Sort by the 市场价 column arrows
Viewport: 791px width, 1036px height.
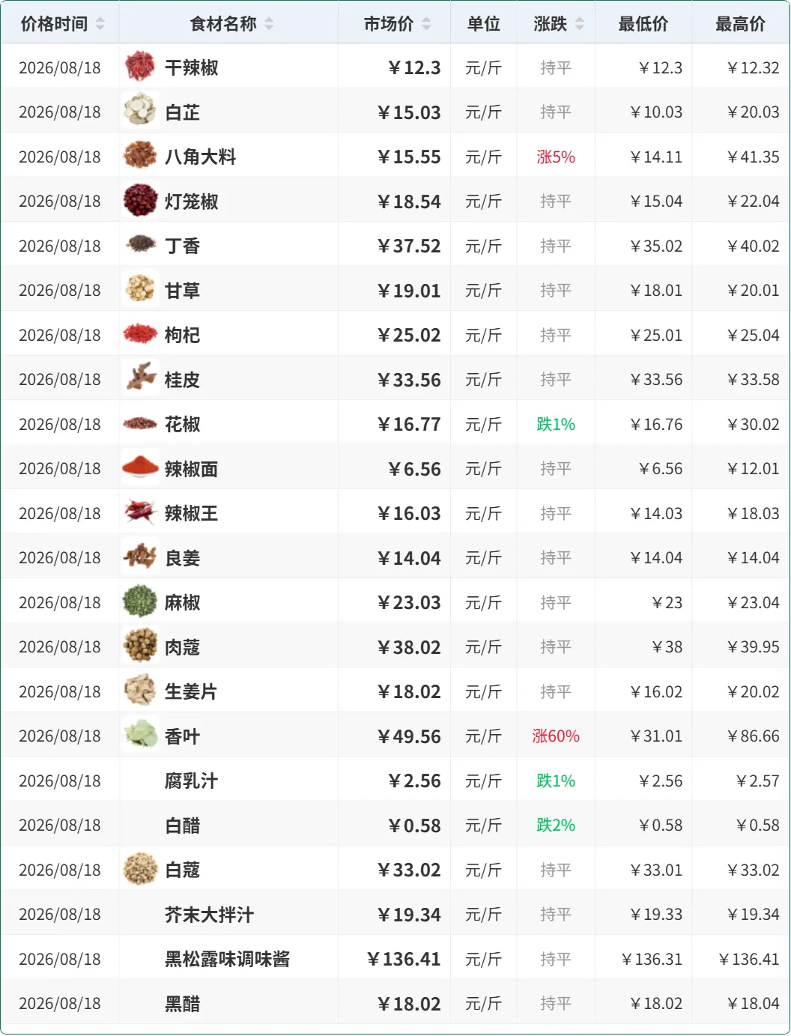[426, 24]
